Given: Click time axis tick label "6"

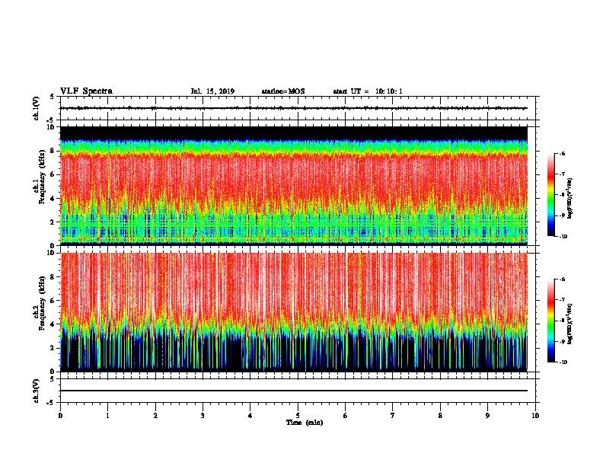Looking at the screenshot, I should [345, 416].
